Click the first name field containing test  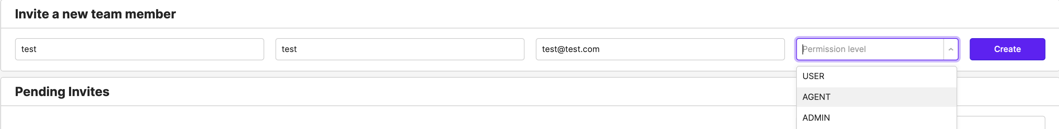click(139, 49)
